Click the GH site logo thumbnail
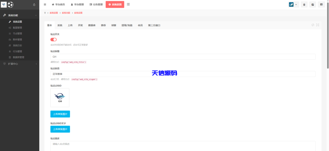Viewport: 329px width, 151px height. pos(60,98)
